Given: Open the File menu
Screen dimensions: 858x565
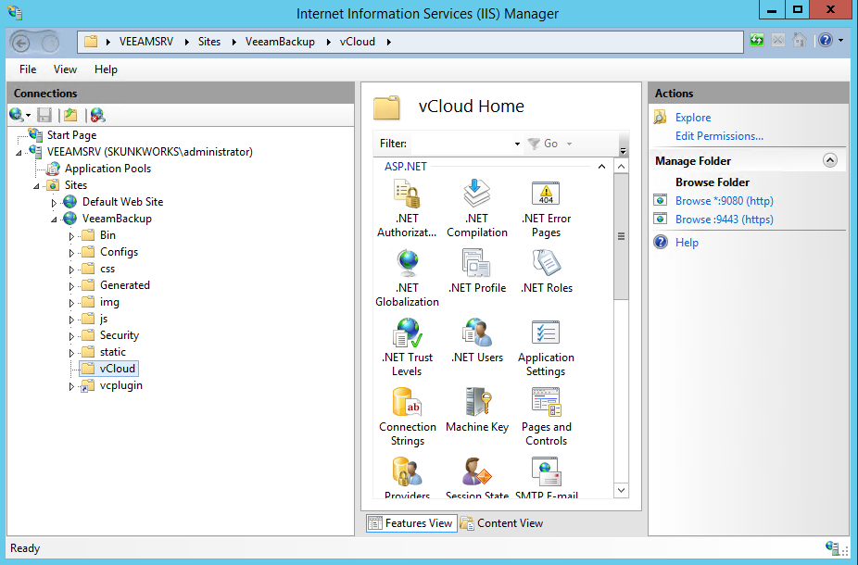Looking at the screenshot, I should [28, 69].
